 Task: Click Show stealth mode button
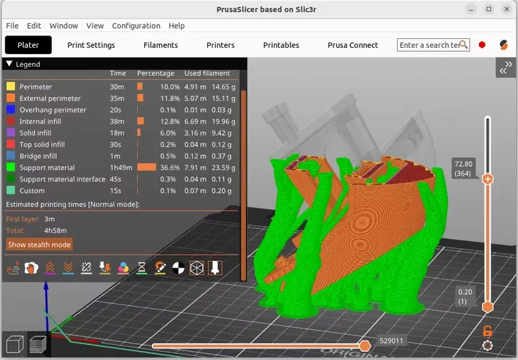point(40,245)
